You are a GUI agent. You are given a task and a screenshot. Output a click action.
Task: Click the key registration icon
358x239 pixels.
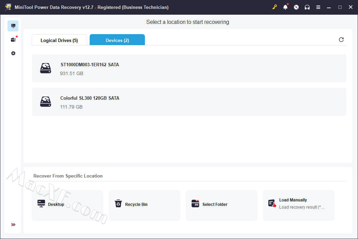point(274,7)
